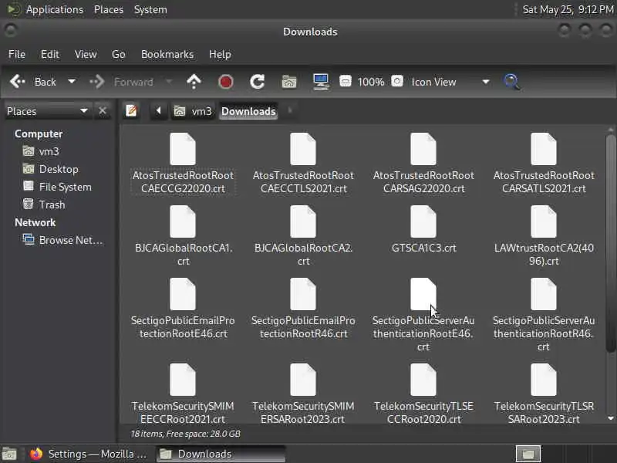Reset zoom by clicking 100%
617x463 pixels.
coord(371,82)
